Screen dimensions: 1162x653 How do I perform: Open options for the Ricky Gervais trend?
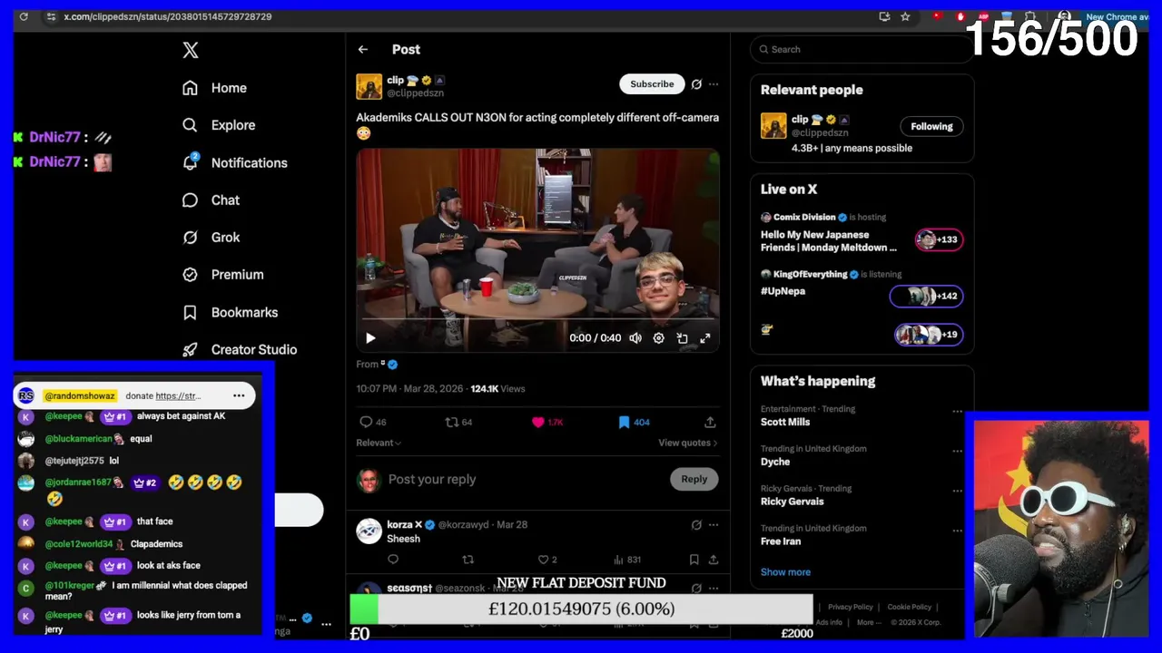[957, 491]
